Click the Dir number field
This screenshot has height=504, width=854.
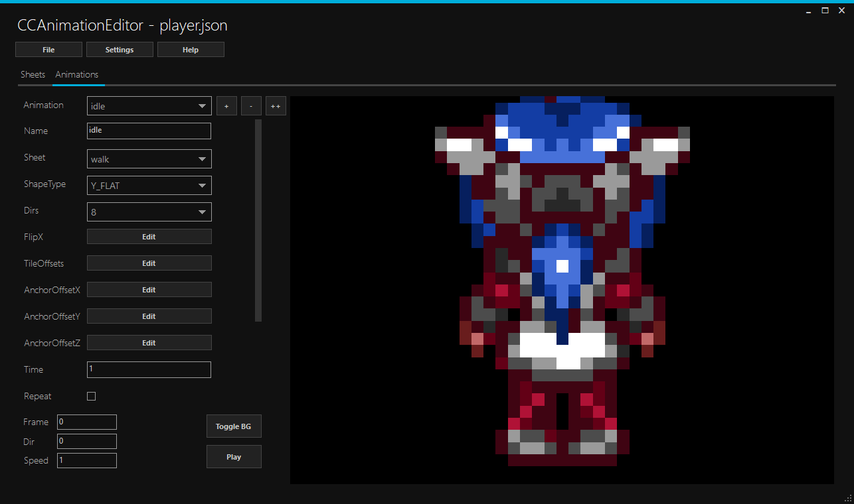tap(87, 441)
